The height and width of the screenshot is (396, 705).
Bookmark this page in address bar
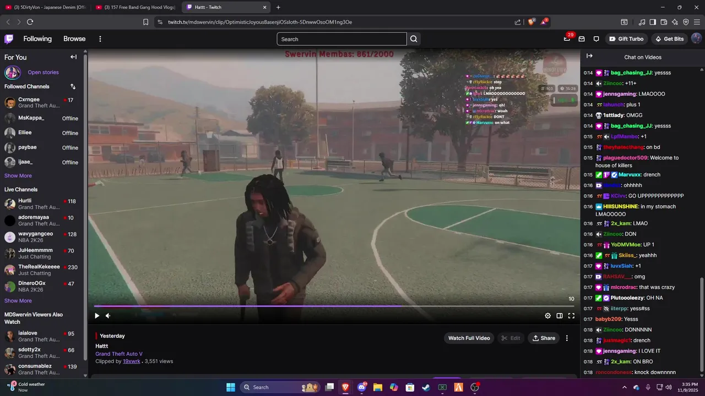(145, 22)
